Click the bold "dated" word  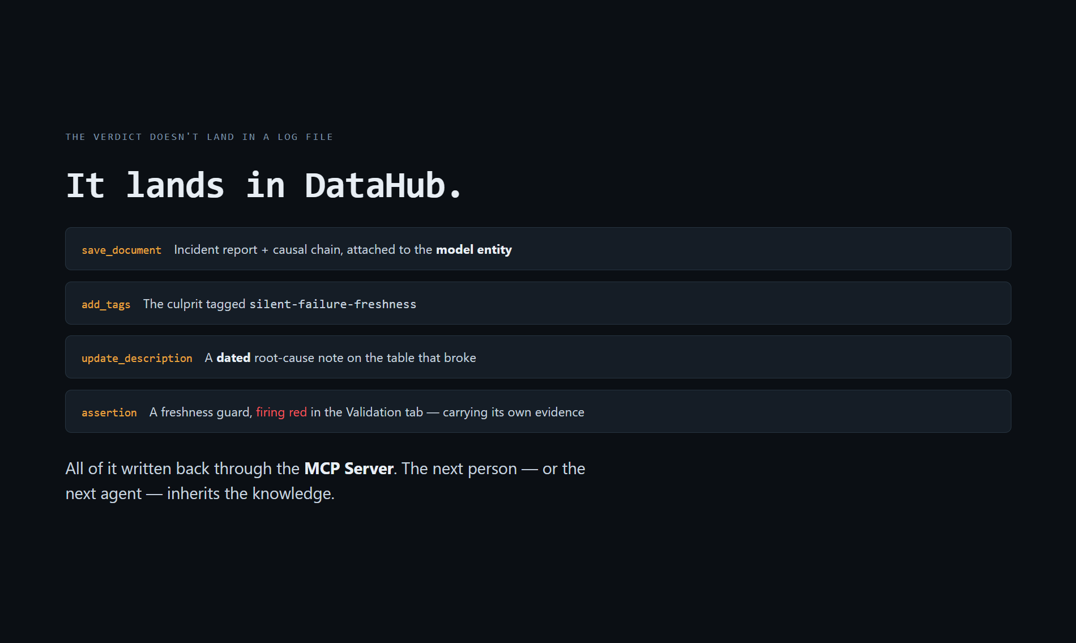pos(233,357)
